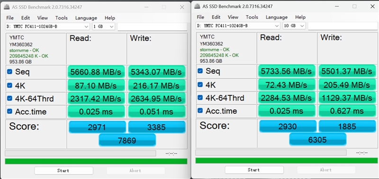
Task: Click the 2971 read score
Action: (97, 127)
